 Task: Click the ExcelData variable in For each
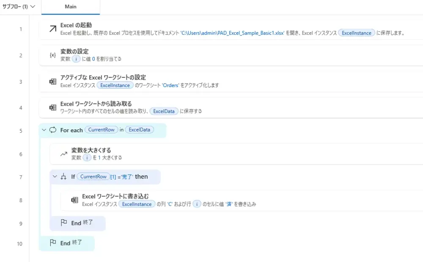coord(139,130)
